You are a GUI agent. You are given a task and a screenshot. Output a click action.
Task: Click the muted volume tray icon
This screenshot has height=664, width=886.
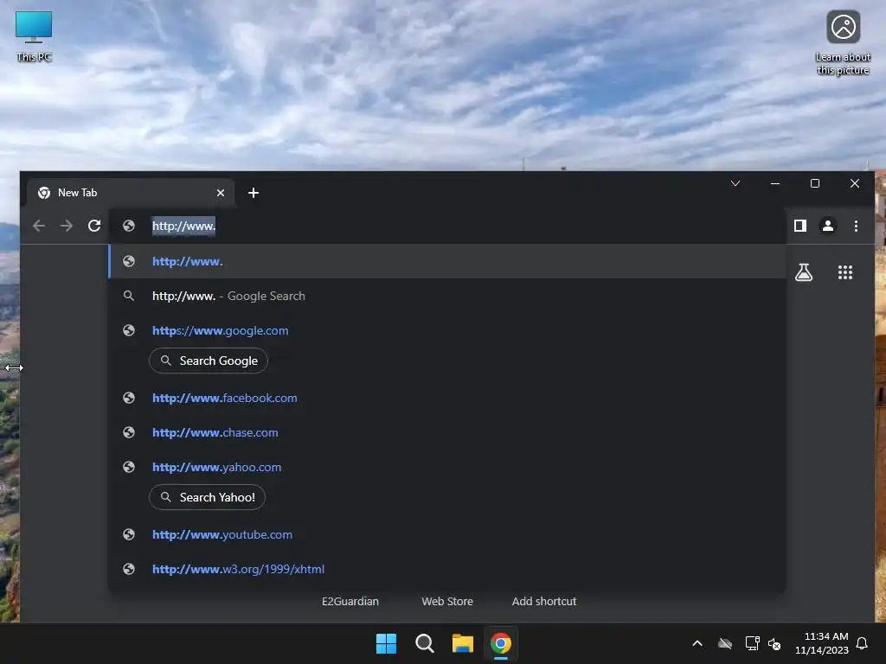[774, 643]
